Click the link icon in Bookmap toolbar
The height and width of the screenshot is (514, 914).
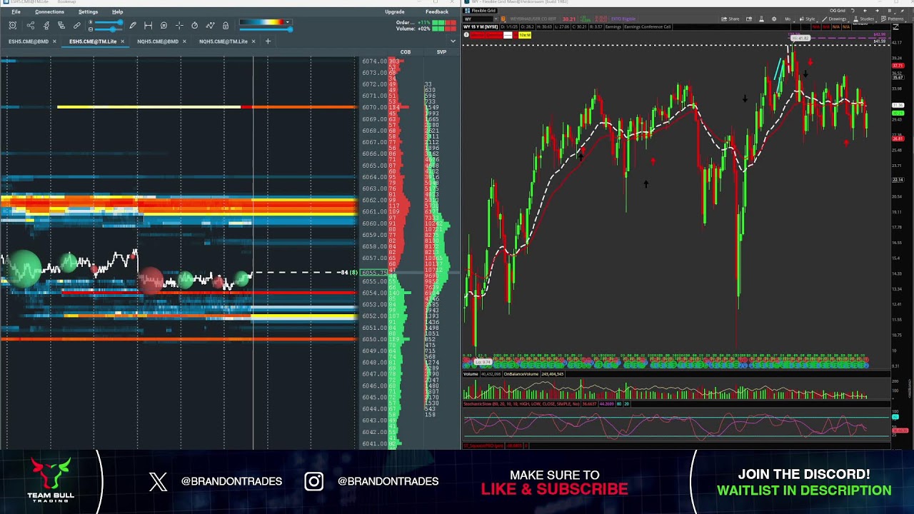point(77,26)
